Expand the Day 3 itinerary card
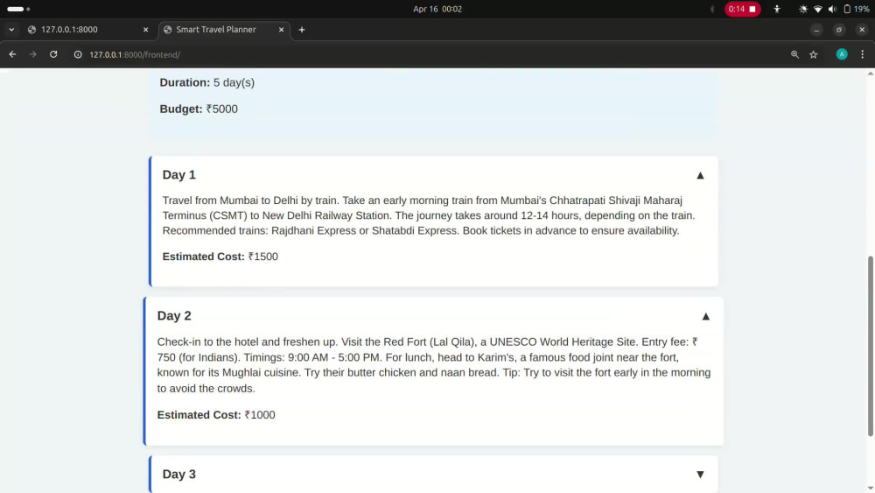Screen dimensions: 875x493 700,474
